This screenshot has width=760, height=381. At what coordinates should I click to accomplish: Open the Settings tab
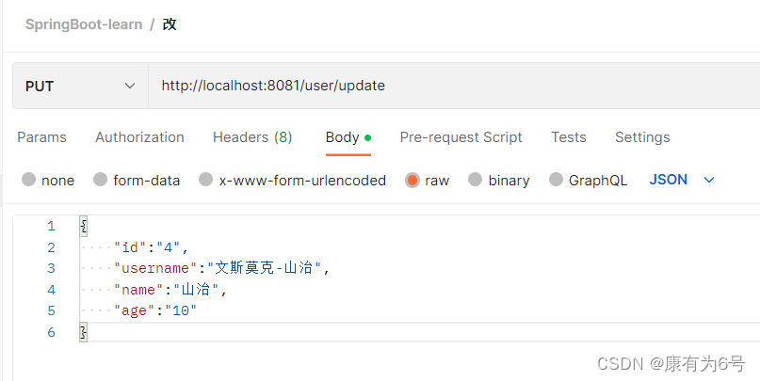coord(642,137)
